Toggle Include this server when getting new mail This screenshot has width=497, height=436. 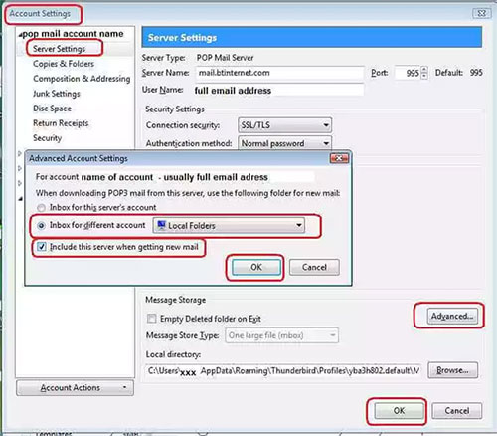click(42, 247)
